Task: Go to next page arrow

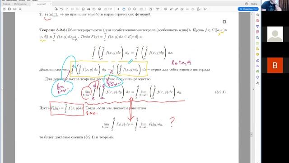Action: [x=99, y=9]
